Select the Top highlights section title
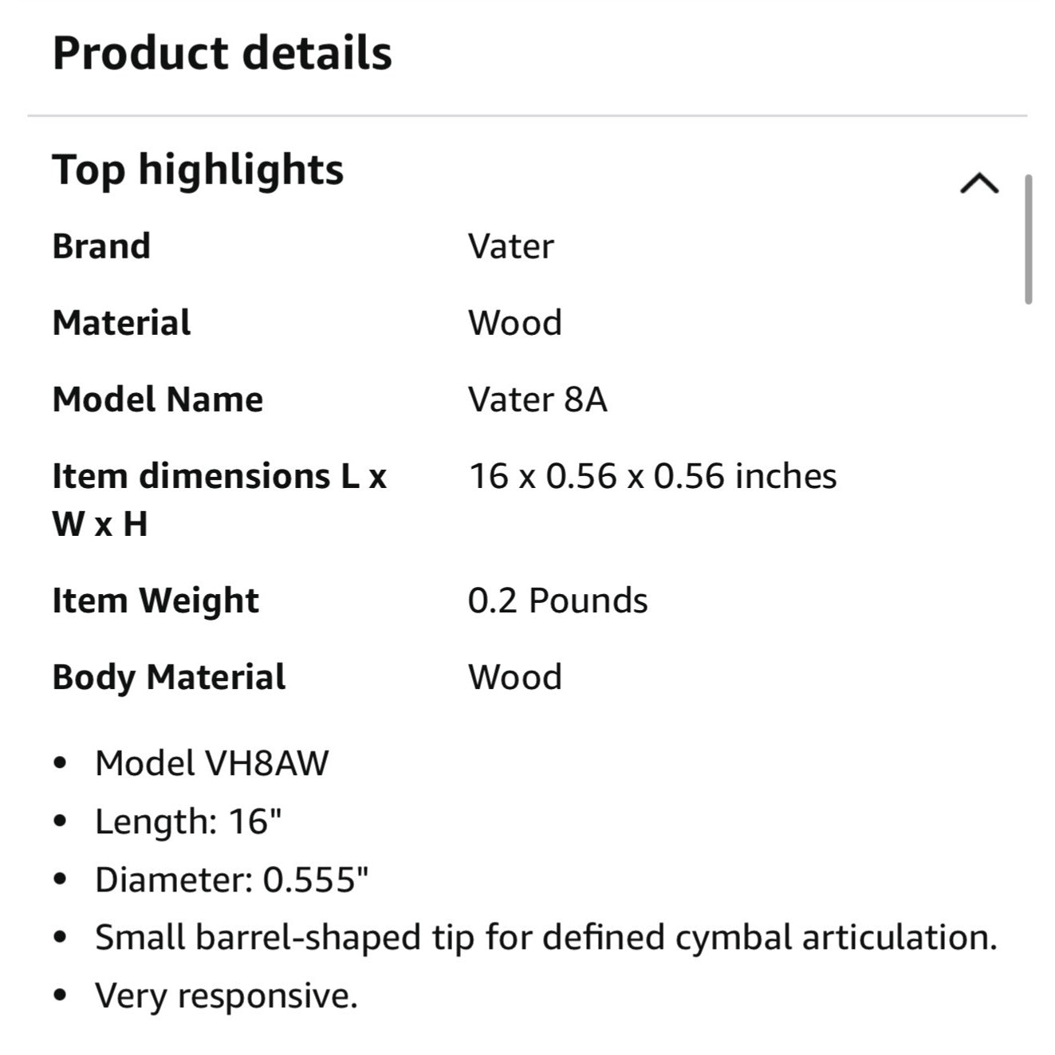Viewport: 1055px width, 1055px height. [197, 168]
